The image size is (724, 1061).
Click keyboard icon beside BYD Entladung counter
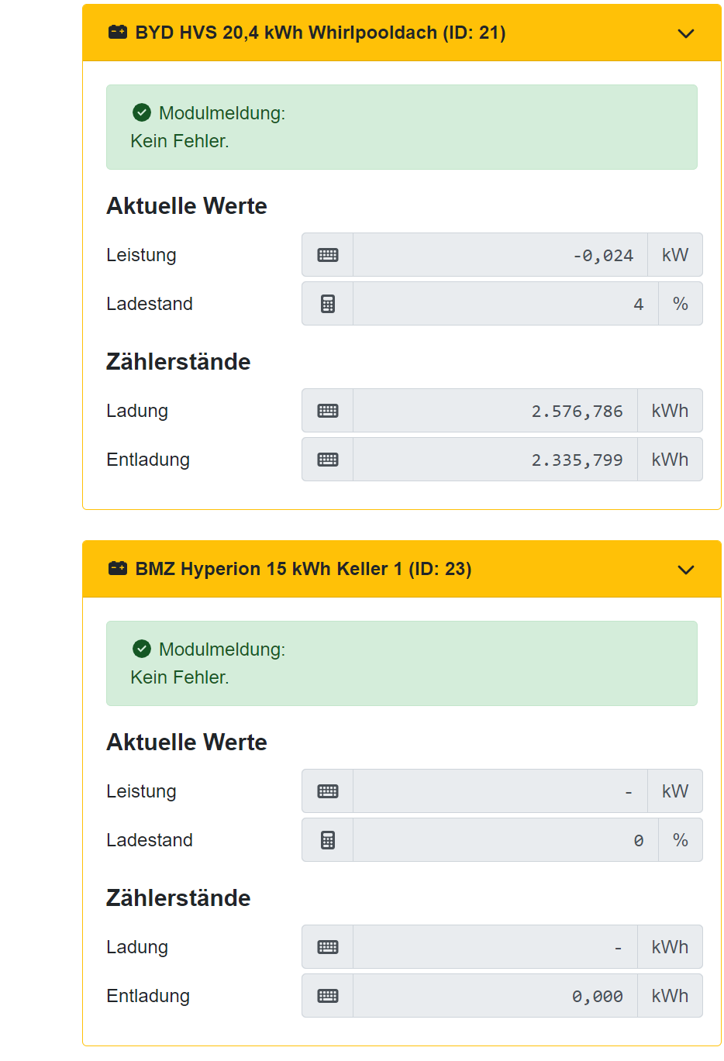click(328, 460)
